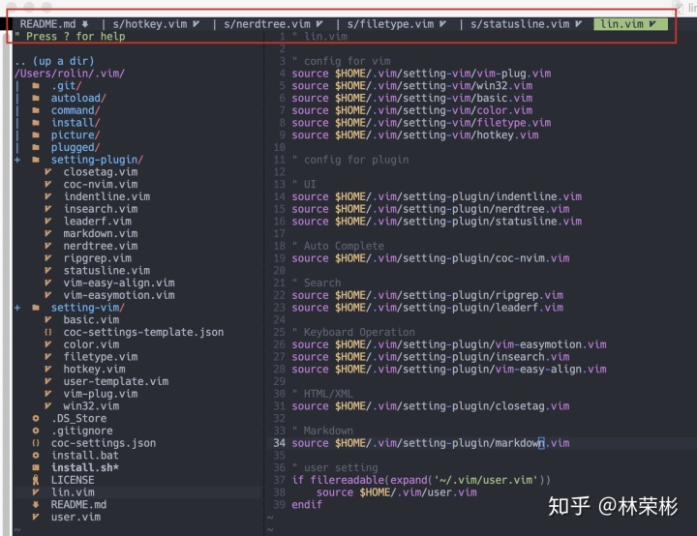Screen dimensions: 697x536
Task: Click the folder icon beside install/
Action: point(36,123)
